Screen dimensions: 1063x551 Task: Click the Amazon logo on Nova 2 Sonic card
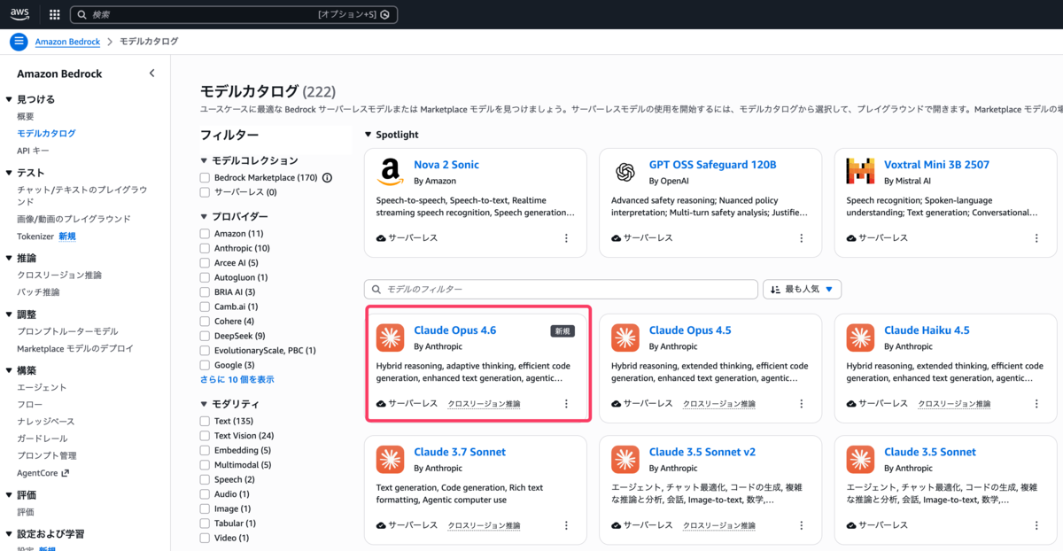click(x=390, y=171)
